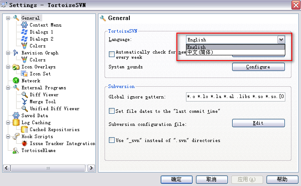The image size is (301, 186).
Task: Select the Icon Set tree entry
Action: tap(40, 74)
